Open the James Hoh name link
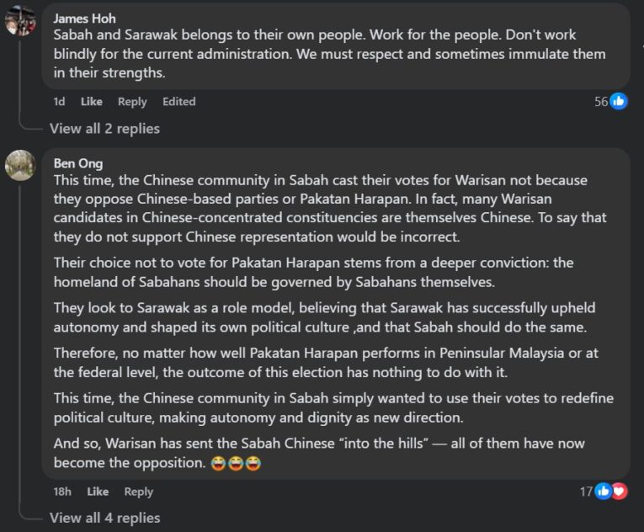 coord(84,19)
